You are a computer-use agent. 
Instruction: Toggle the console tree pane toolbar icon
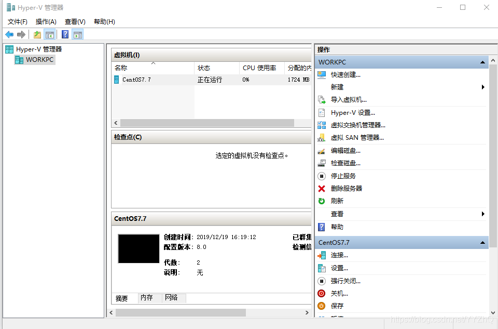pos(50,34)
